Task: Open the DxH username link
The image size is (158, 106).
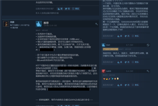Action: click(108, 45)
